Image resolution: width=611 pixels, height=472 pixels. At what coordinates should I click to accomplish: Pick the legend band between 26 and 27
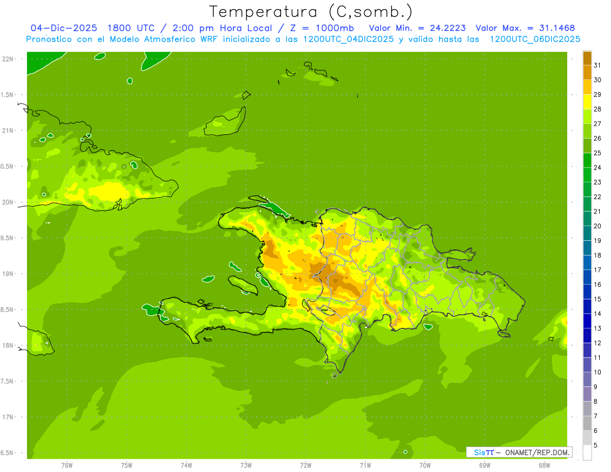(x=587, y=131)
